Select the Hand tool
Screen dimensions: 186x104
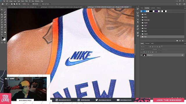click(5, 32)
